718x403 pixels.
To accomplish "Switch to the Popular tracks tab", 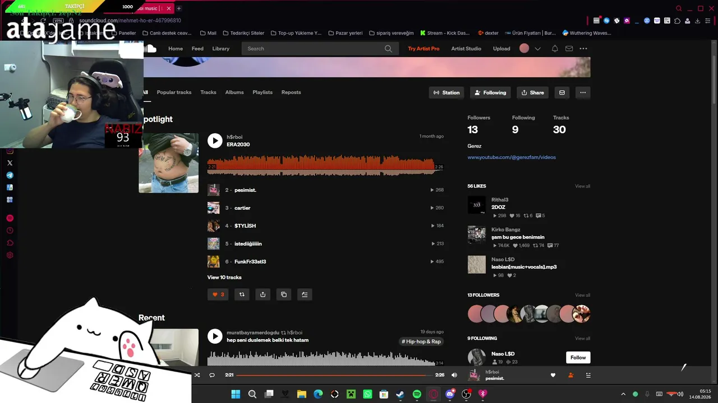I will 174,92.
